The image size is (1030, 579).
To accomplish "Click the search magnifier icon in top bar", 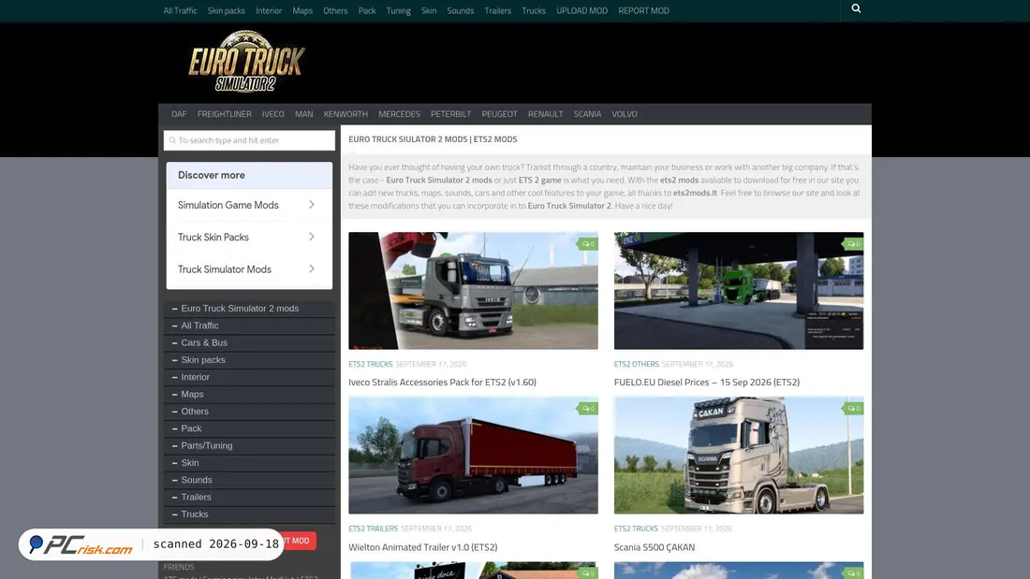I will (856, 8).
